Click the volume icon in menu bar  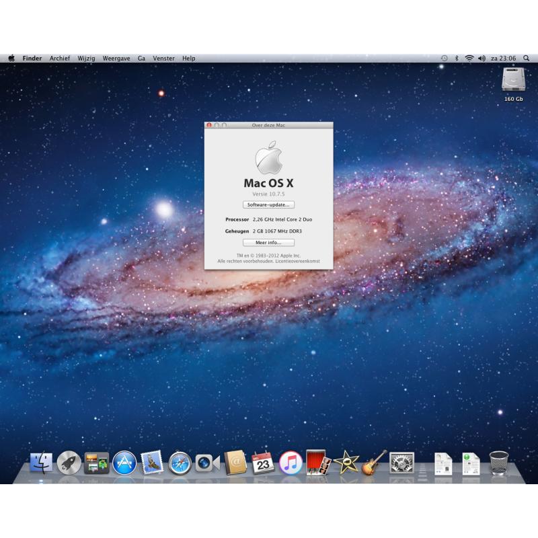(482, 59)
